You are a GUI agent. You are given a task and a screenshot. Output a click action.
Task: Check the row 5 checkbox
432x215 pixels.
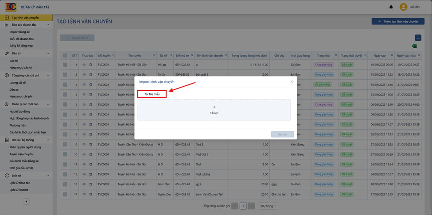pyautogui.click(x=65, y=104)
